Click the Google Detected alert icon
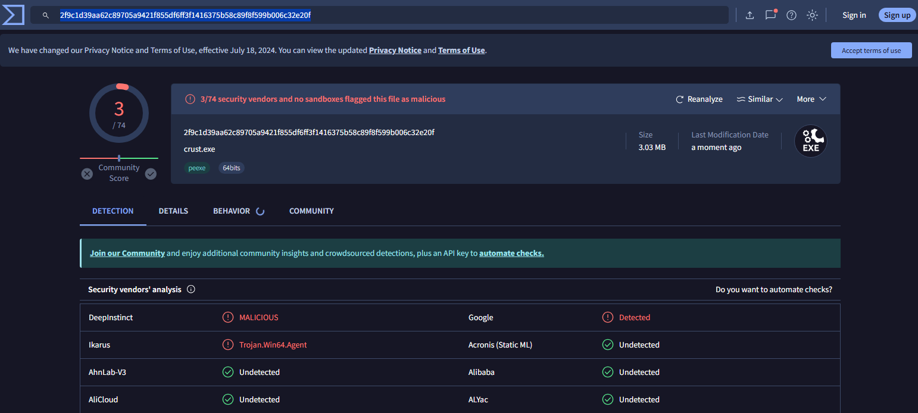The image size is (918, 413). [x=608, y=318]
